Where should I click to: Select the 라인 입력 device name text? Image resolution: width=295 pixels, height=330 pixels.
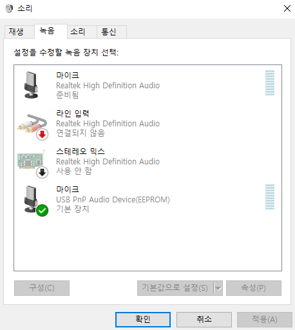pos(73,113)
